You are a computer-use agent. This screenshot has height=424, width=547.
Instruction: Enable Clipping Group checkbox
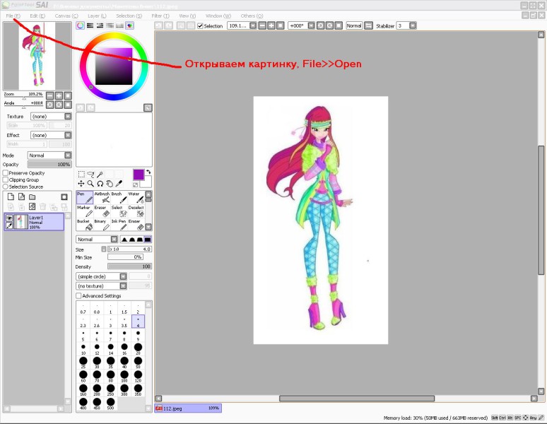(6, 180)
